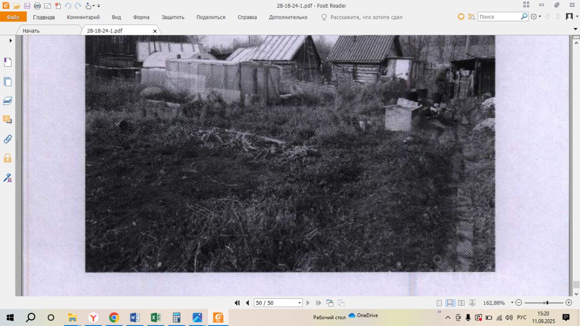The width and height of the screenshot is (580, 326).
Task: Open the Attachments paperclip panel
Action: pos(8,139)
